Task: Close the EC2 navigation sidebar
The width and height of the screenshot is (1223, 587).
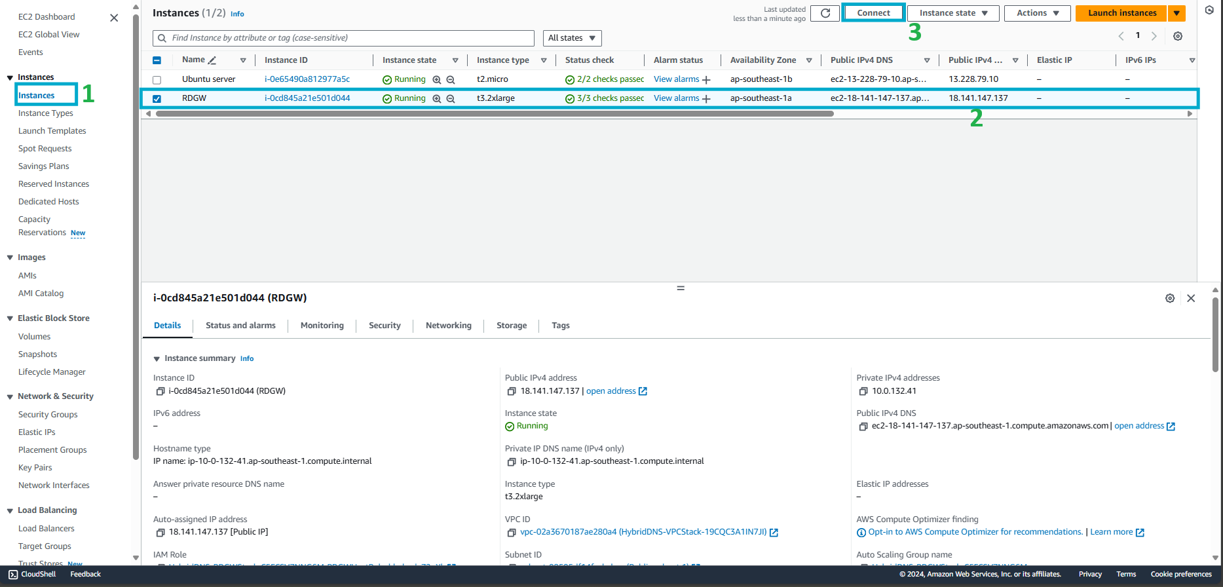Action: [x=114, y=18]
